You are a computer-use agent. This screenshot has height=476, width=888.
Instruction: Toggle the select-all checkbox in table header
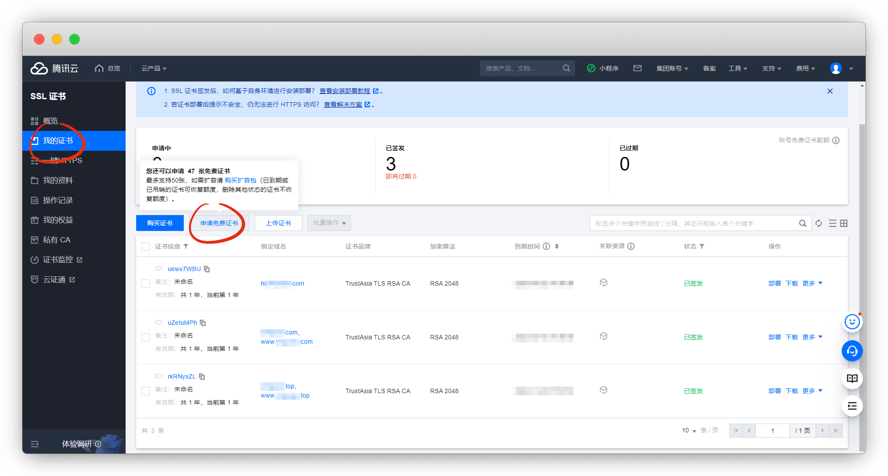[145, 246]
